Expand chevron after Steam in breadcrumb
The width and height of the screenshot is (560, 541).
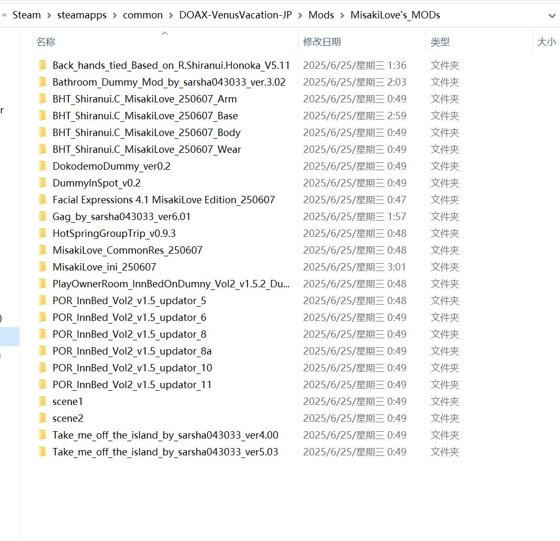(49, 15)
